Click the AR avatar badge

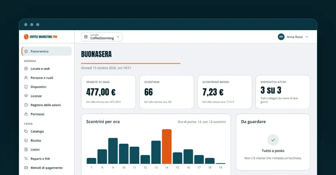coord(281,37)
